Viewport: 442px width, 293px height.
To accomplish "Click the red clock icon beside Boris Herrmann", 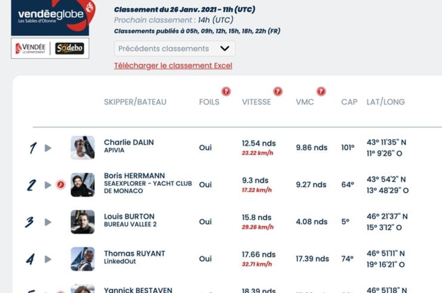I will click(60, 185).
